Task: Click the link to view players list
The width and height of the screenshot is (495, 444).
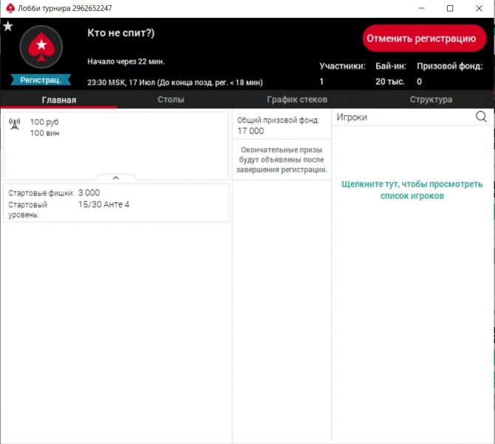Action: [x=412, y=190]
